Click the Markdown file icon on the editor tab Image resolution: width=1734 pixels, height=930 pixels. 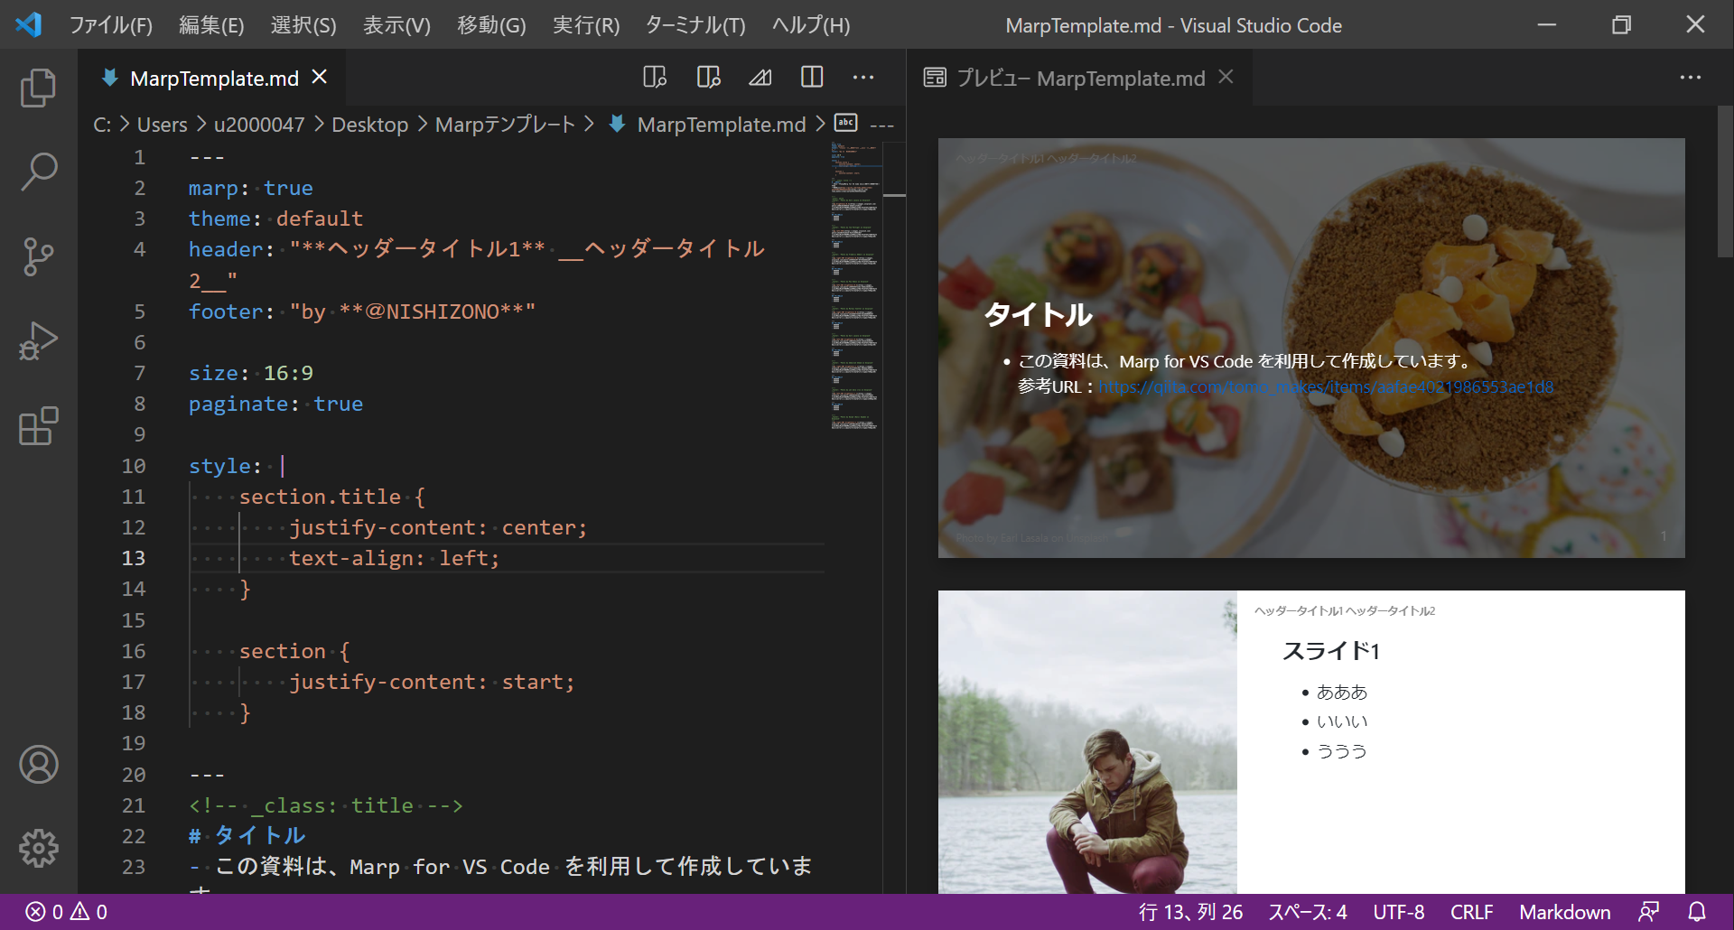[109, 78]
